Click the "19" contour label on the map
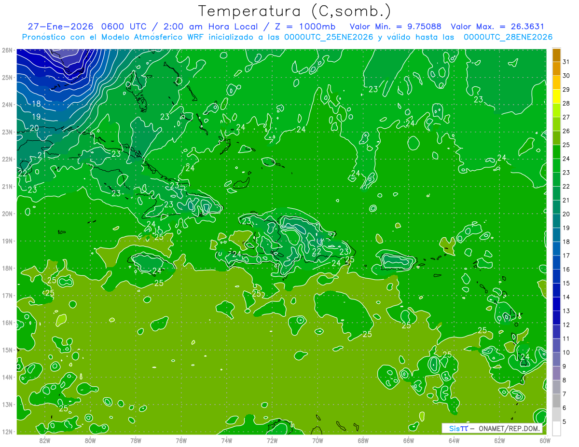This screenshot has height=447, width=579. pyautogui.click(x=36, y=117)
